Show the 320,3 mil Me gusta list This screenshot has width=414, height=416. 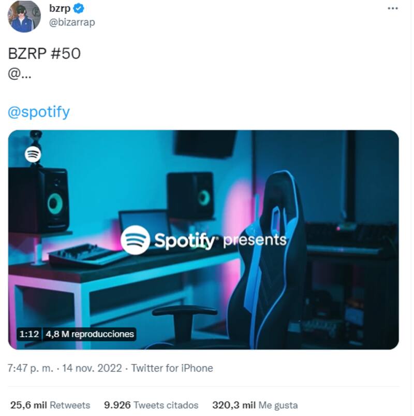coord(255,405)
